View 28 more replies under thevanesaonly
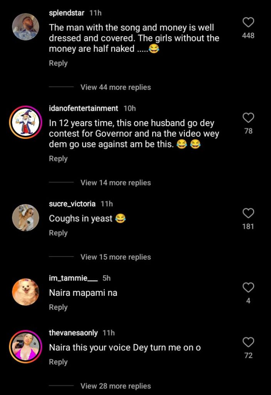271x395 pixels. point(115,386)
